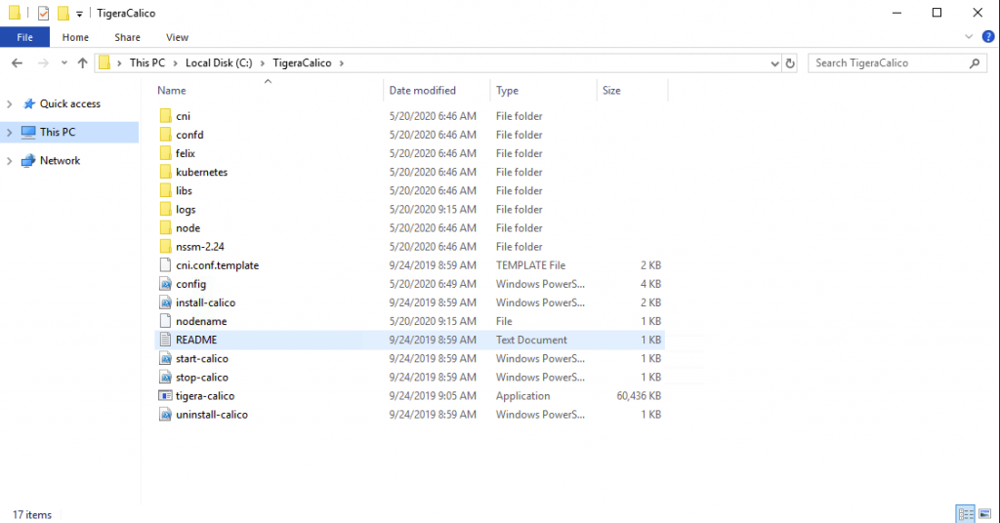Expand the ribbon with the chevron
Screen dimensions: 1000x523
[970, 37]
